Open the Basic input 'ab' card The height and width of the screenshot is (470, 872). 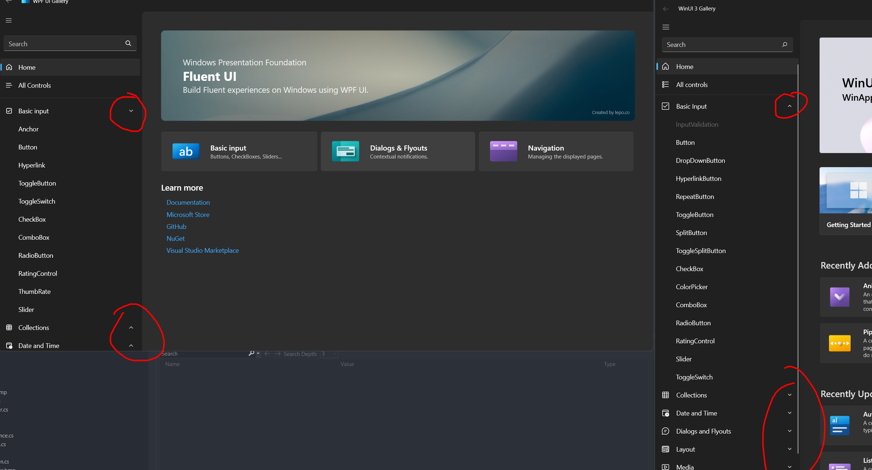tap(239, 152)
